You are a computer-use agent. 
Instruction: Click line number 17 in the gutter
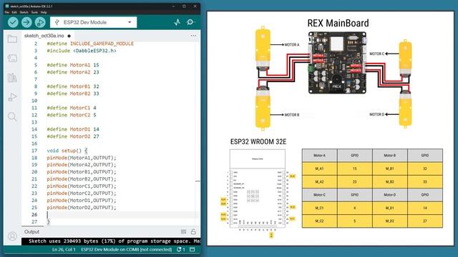point(34,151)
